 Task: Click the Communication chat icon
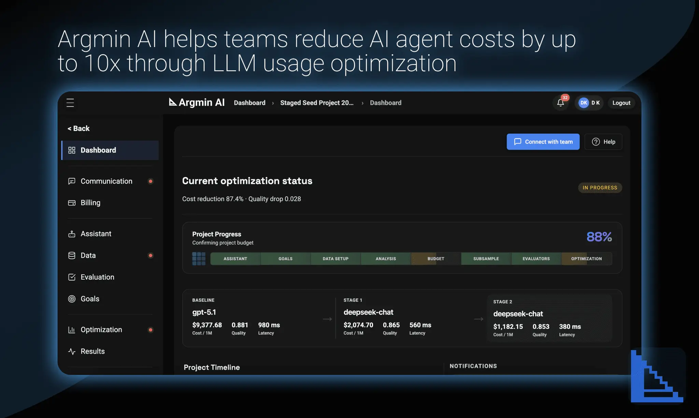(x=72, y=181)
